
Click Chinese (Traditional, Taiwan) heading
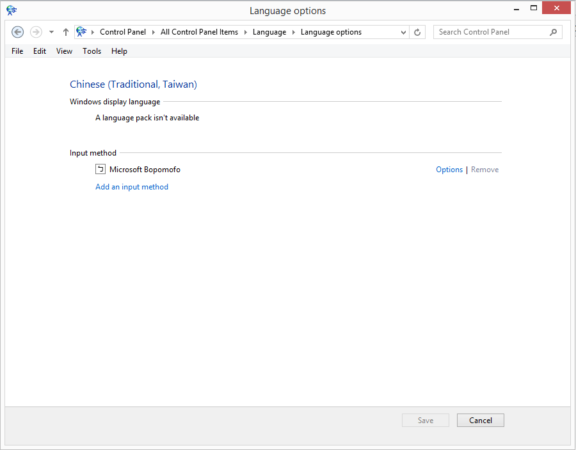(x=133, y=84)
